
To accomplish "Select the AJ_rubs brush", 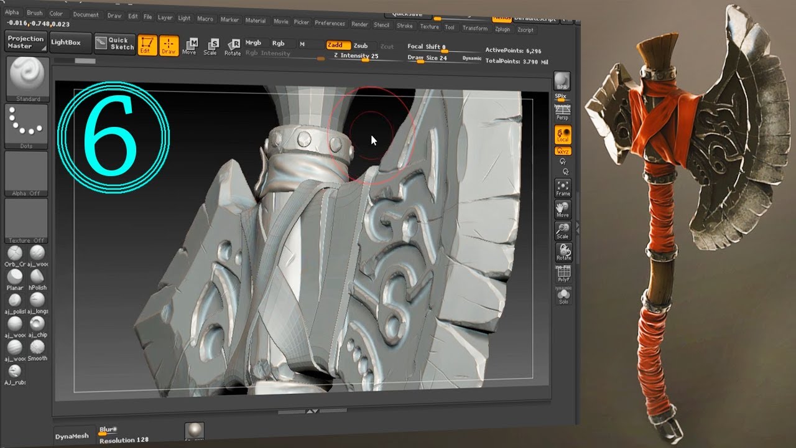I will [x=15, y=374].
